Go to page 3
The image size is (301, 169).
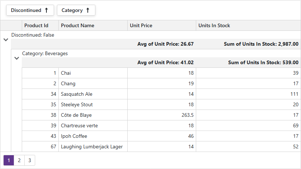point(30,160)
